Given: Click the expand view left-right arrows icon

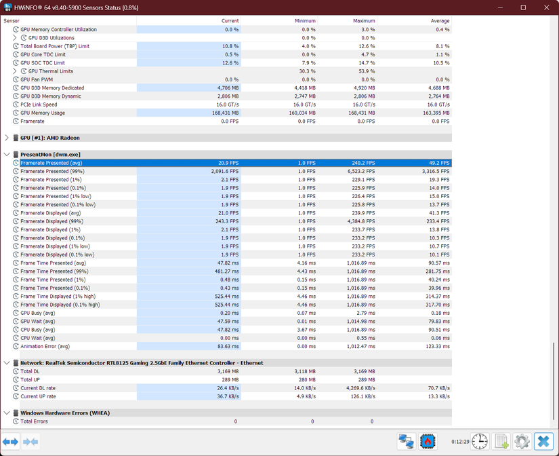Looking at the screenshot, I should (x=10, y=442).
